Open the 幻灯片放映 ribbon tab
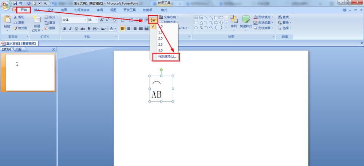This screenshot has width=364, height=166. [82, 10]
